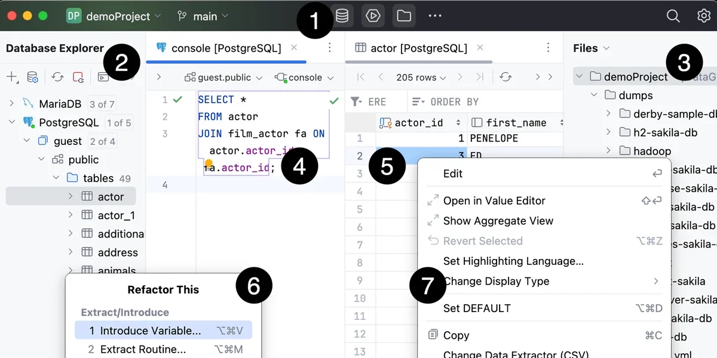The image size is (717, 358).
Task: Open actor tab options kebab menu
Action: (549, 48)
